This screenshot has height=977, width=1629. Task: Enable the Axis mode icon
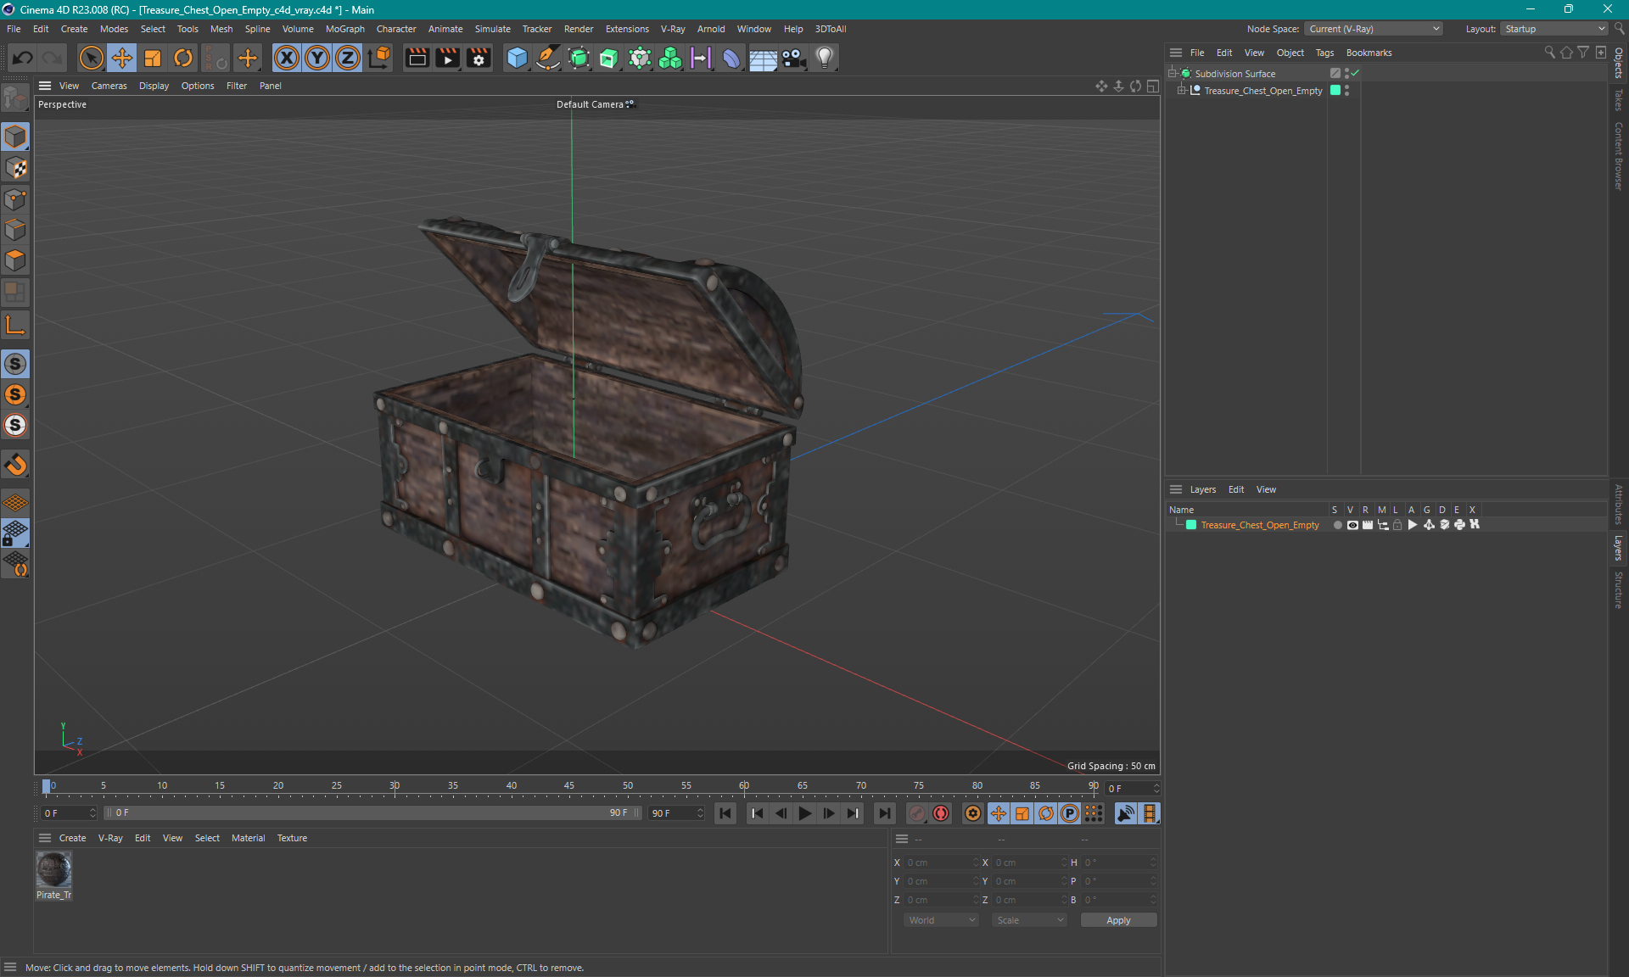(x=15, y=325)
